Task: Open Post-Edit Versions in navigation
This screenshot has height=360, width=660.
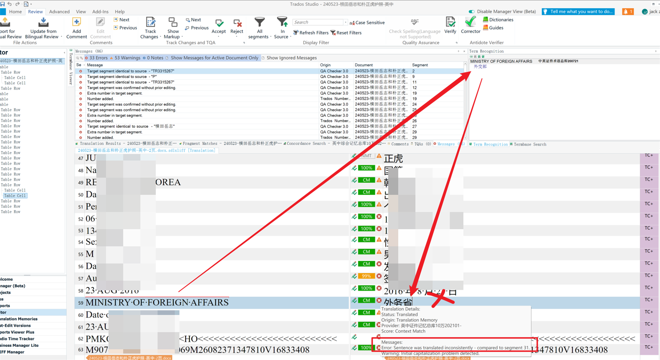Action: (15, 326)
